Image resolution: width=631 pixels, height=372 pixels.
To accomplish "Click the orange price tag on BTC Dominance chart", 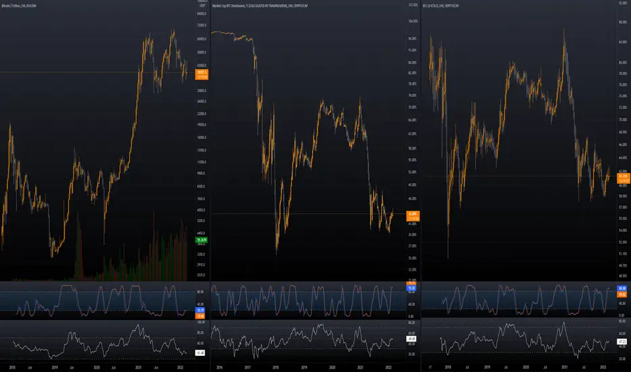I will coord(413,216).
